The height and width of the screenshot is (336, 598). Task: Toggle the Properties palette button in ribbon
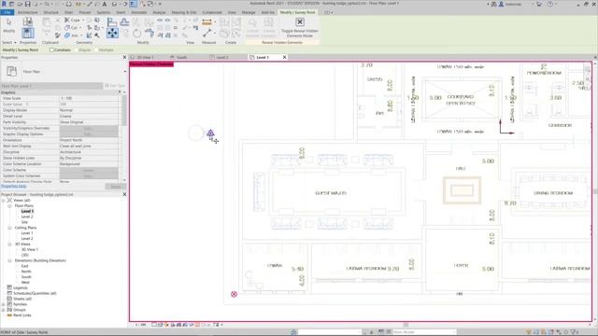coord(27,33)
